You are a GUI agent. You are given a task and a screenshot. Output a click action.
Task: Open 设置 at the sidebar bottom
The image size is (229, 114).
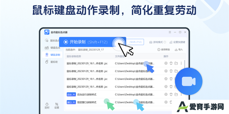(57, 106)
